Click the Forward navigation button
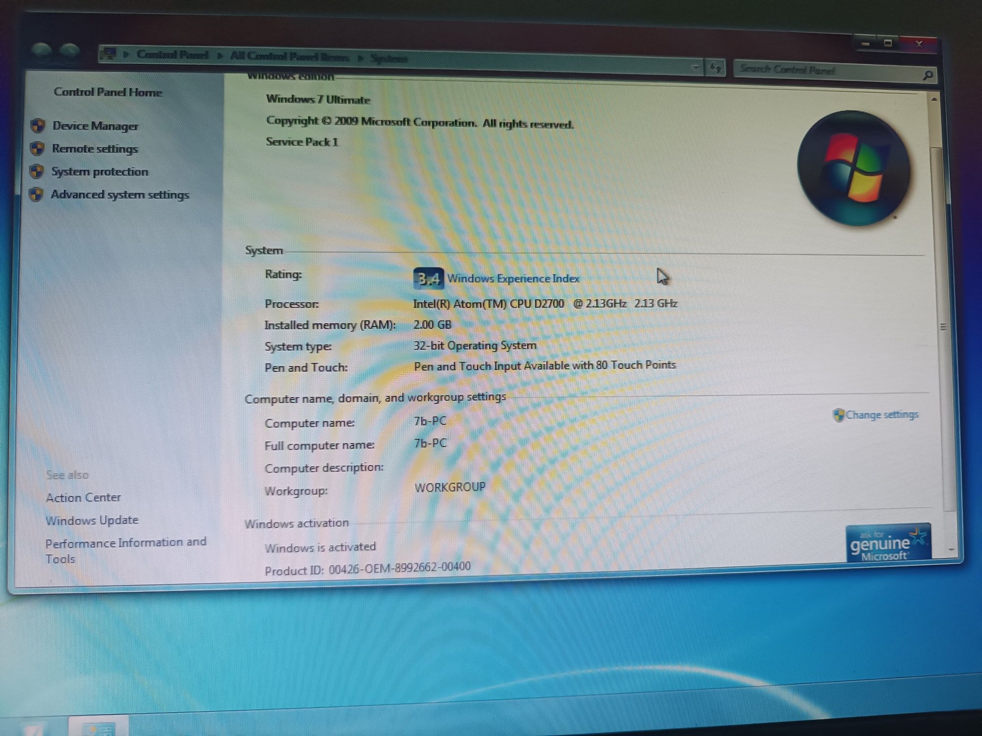982x736 pixels. [69, 52]
